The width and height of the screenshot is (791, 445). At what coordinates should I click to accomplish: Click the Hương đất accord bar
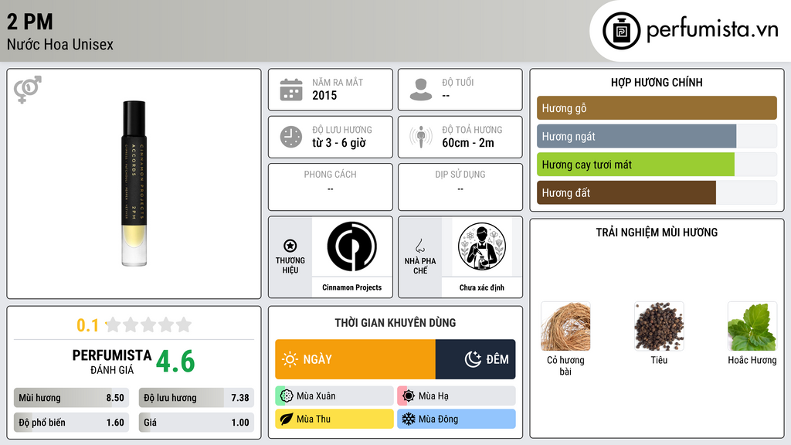(657, 192)
